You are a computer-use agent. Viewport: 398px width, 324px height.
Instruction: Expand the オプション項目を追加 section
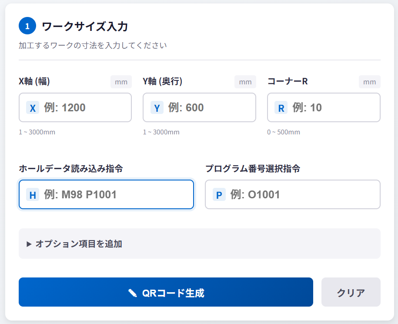pos(79,244)
